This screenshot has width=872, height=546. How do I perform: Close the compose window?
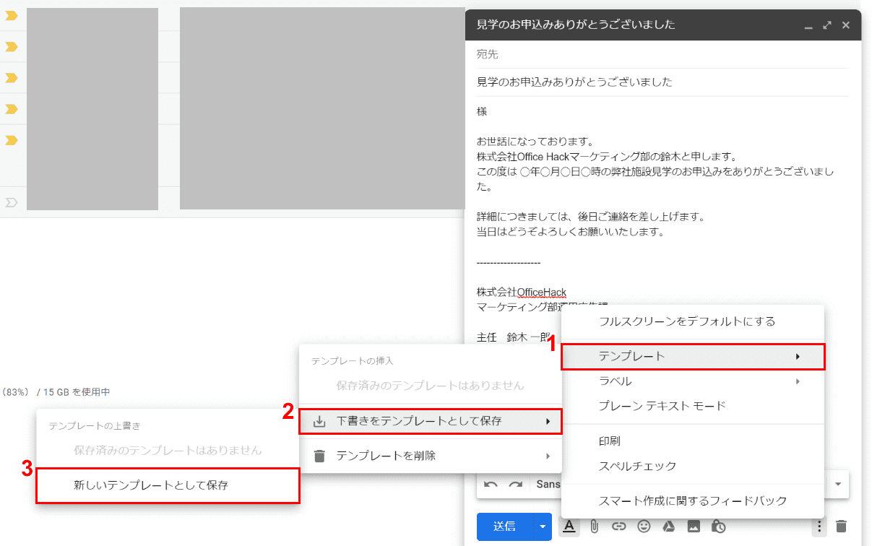[x=846, y=25]
